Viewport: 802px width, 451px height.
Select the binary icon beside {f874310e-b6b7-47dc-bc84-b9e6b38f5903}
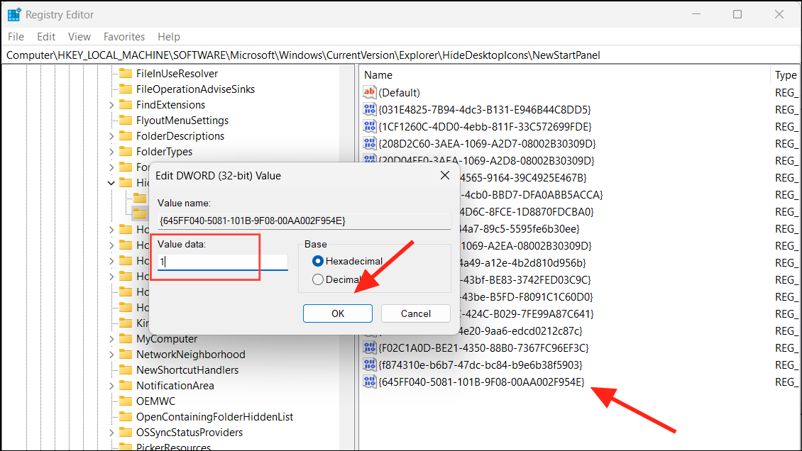coord(370,364)
